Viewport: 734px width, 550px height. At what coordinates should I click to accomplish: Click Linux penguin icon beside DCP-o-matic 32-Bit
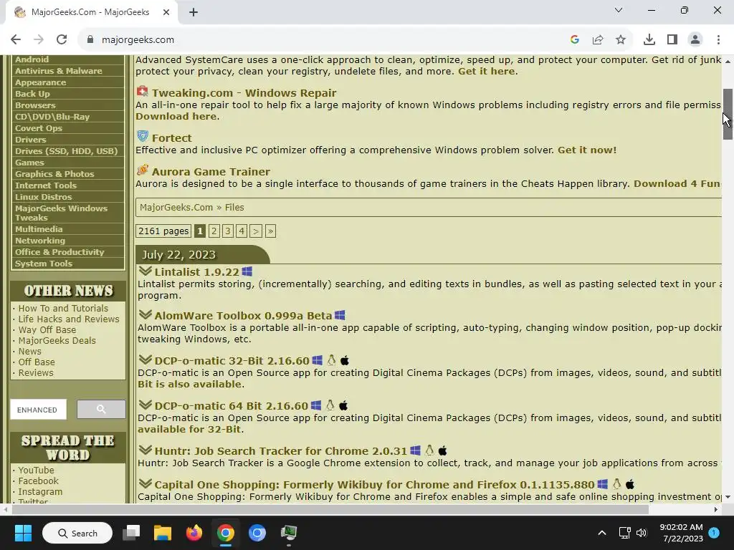pyautogui.click(x=331, y=360)
